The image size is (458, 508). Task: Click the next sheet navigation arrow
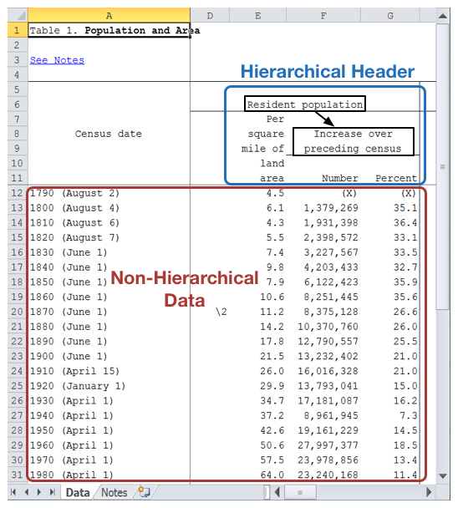tap(39, 492)
